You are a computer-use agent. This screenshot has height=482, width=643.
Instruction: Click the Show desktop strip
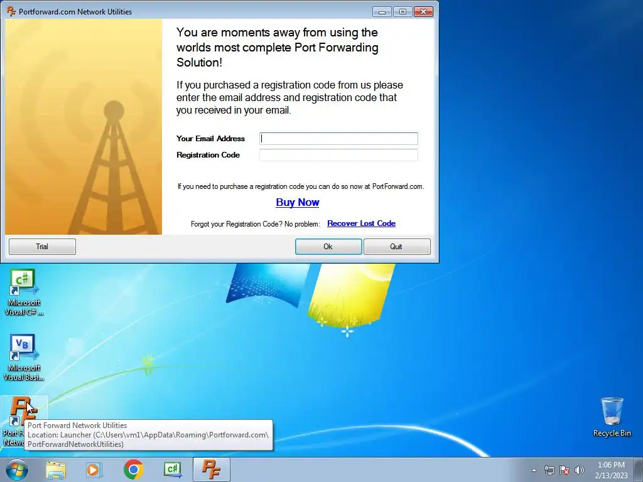(639, 469)
